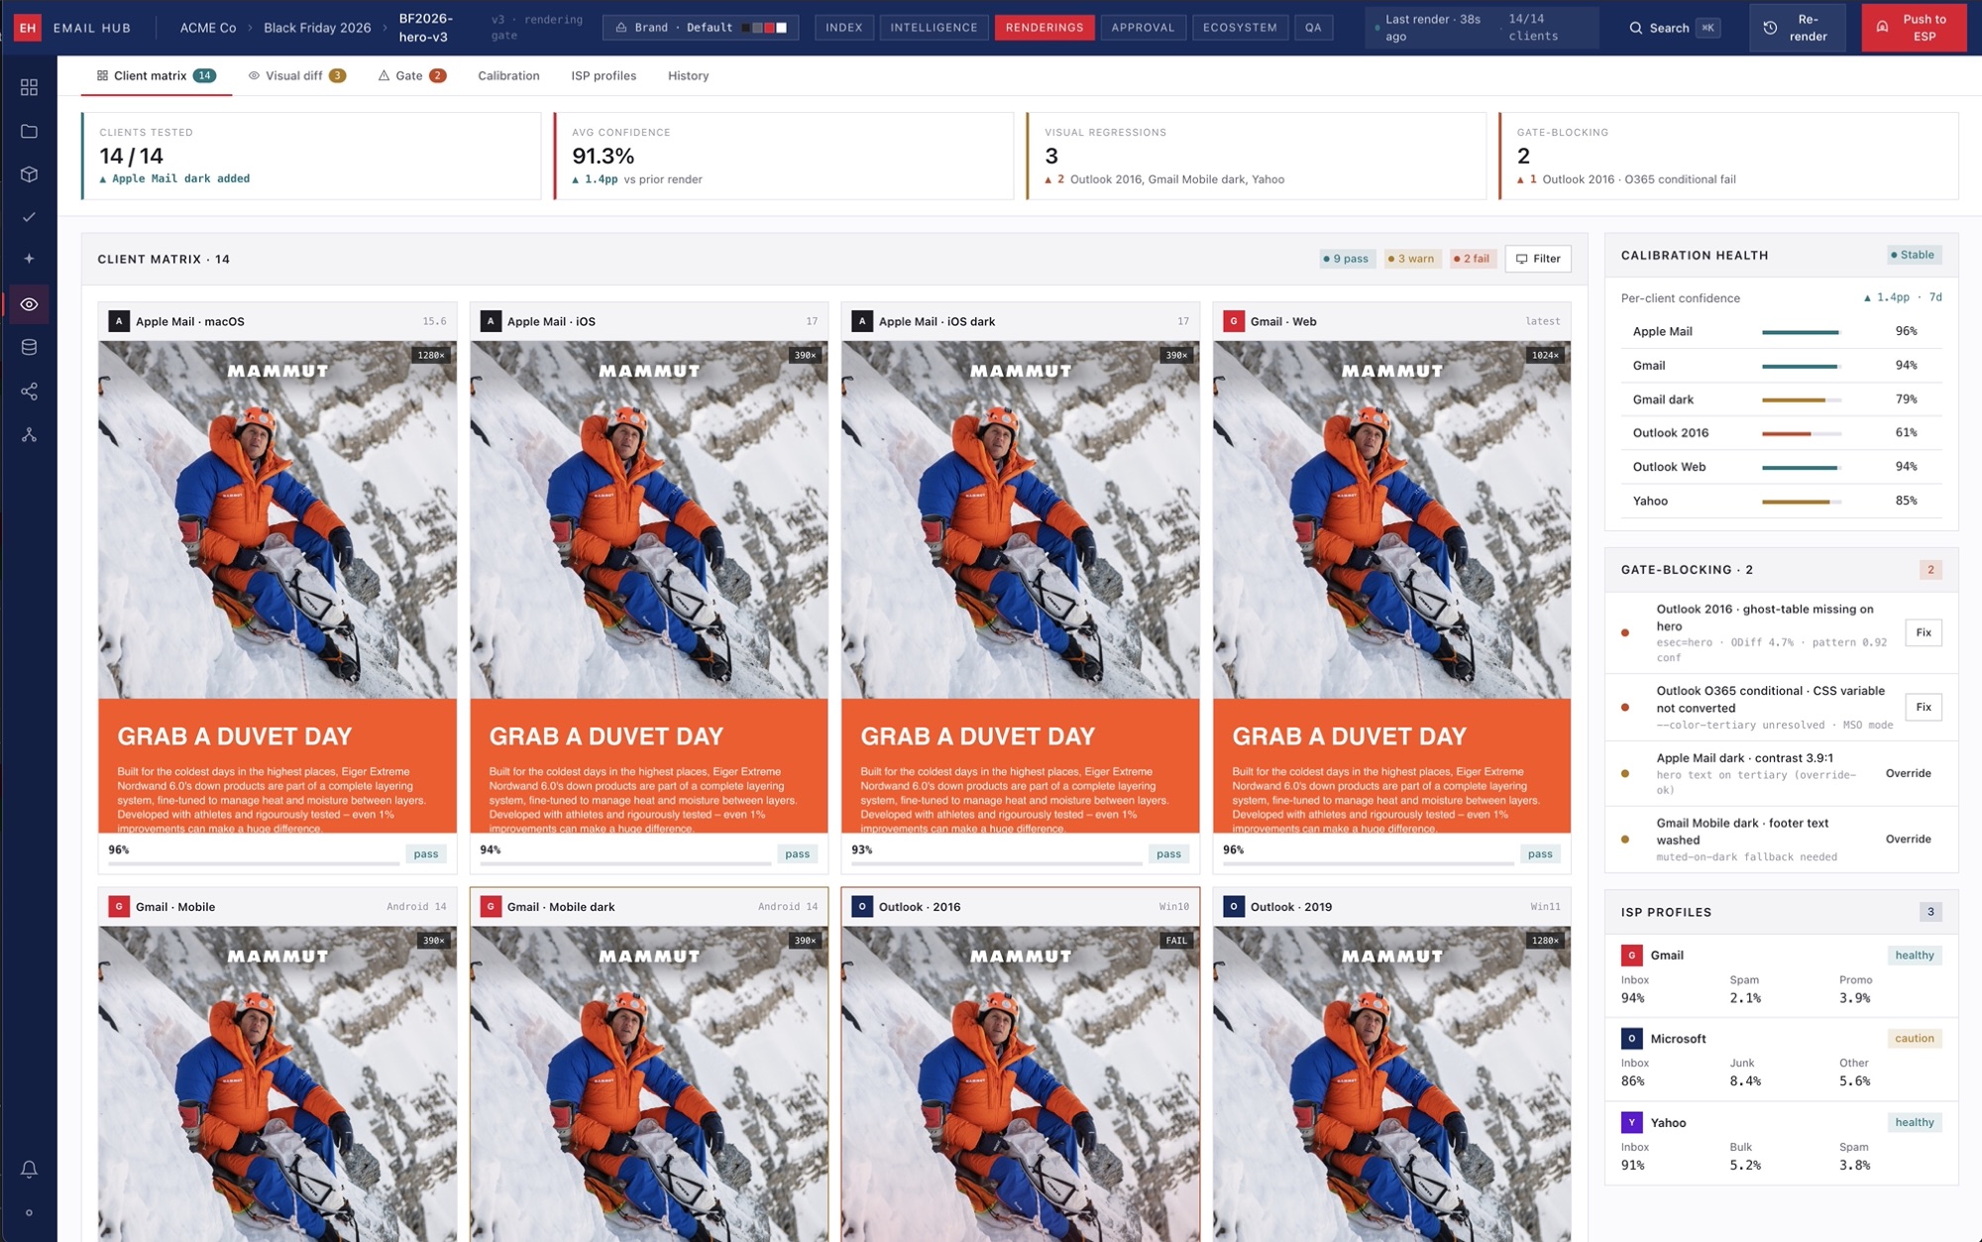The width and height of the screenshot is (1982, 1242).
Task: Click the Re-render button
Action: (1797, 28)
